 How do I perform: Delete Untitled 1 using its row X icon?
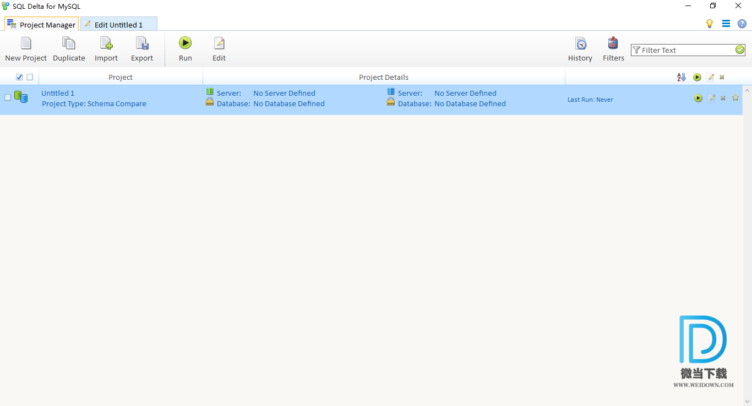[723, 98]
